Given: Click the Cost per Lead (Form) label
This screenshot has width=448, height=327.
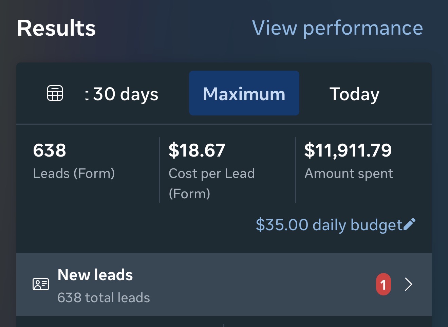Looking at the screenshot, I should (x=211, y=184).
